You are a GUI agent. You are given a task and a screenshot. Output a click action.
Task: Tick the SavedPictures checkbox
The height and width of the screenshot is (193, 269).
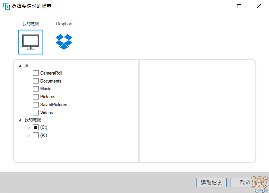pos(36,104)
